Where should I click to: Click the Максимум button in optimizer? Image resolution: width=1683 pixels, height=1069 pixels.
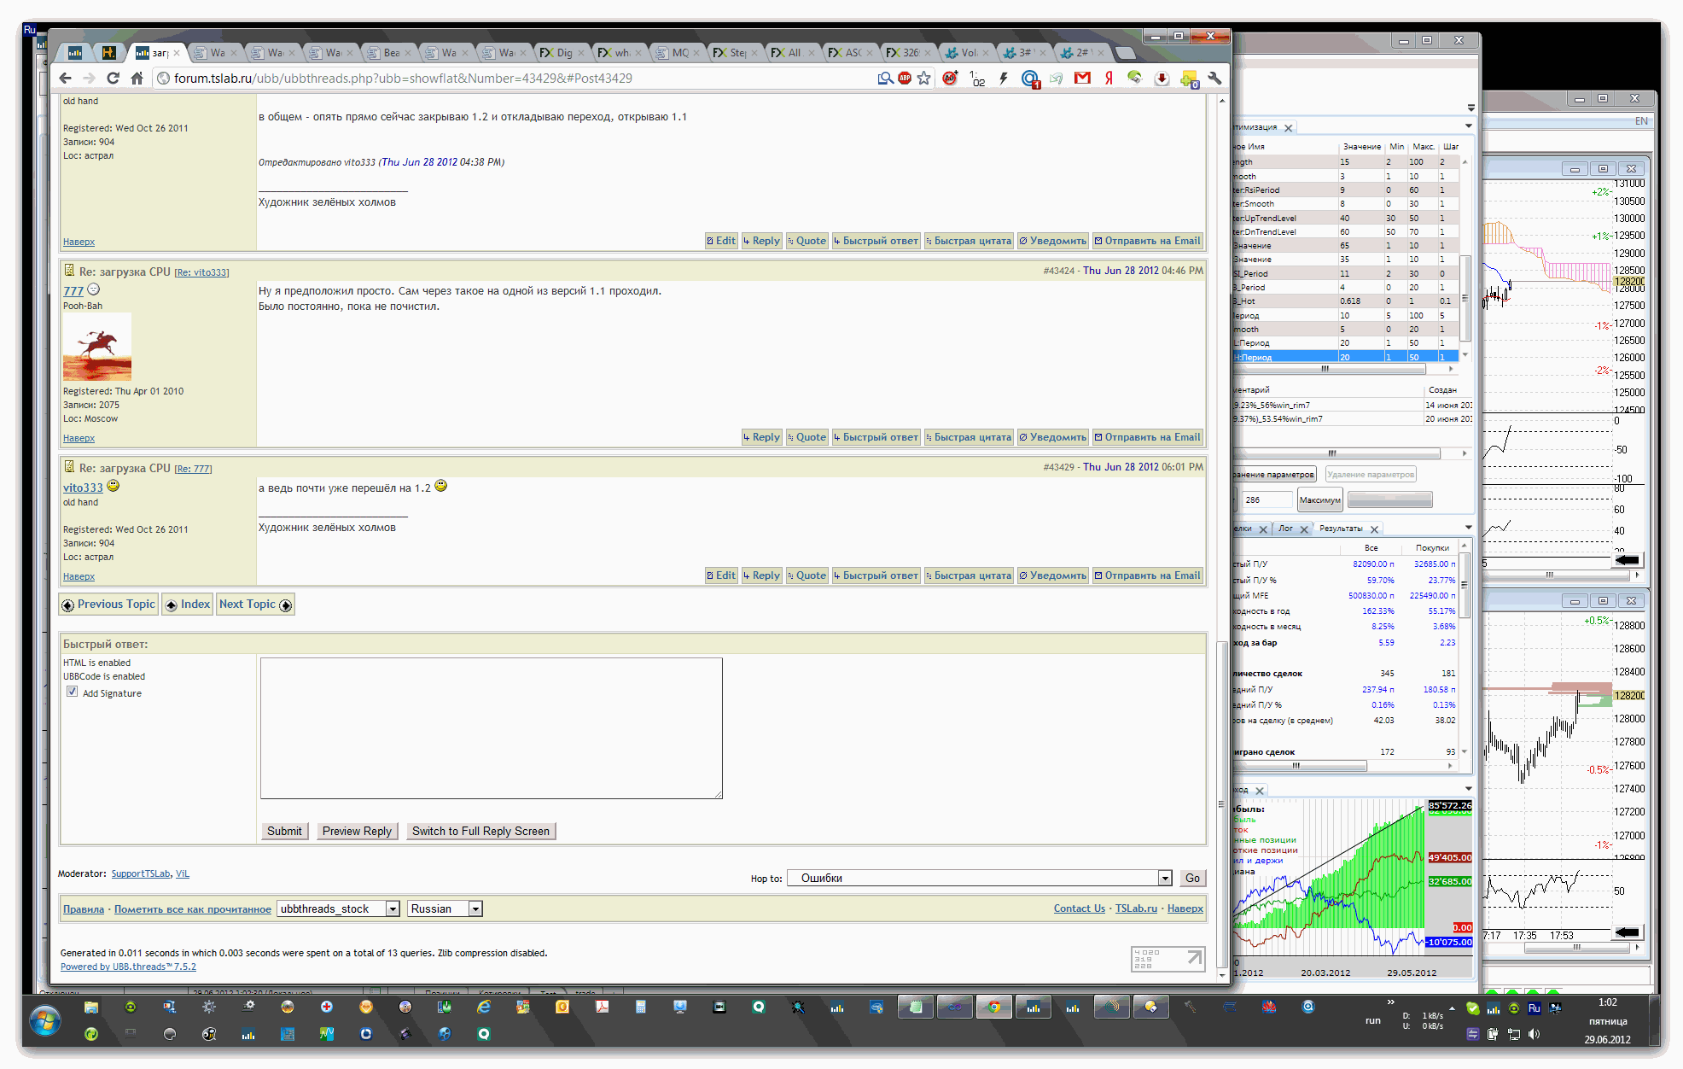point(1319,500)
